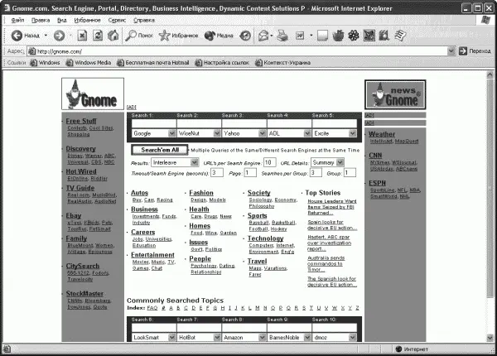This screenshot has width=497, height=356.
Task: Open the Results Interleave dropdown
Action: pyautogui.click(x=195, y=162)
